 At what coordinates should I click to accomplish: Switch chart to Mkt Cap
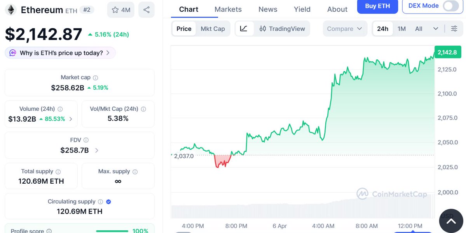213,29
